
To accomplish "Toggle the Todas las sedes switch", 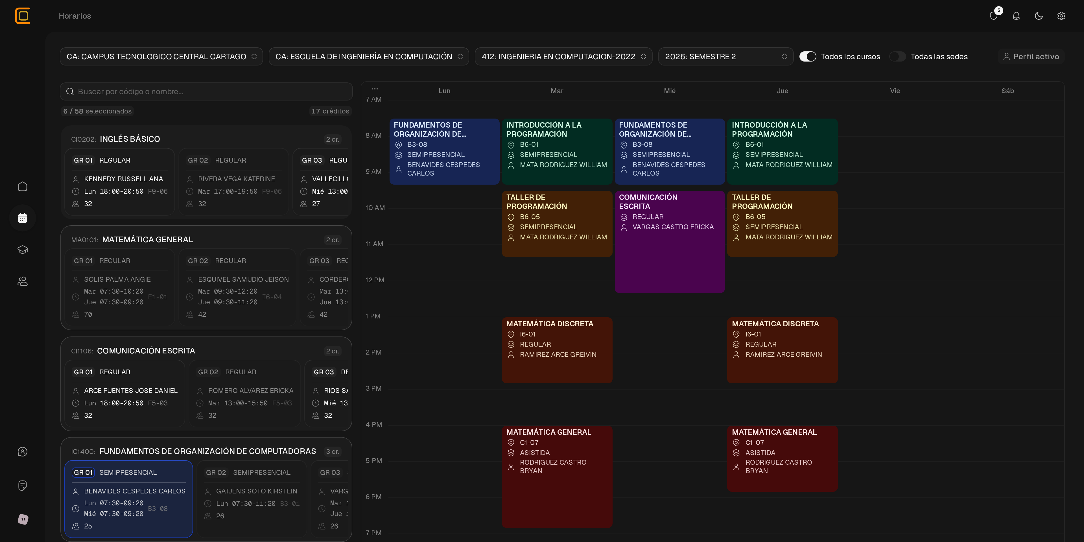I will pos(897,56).
